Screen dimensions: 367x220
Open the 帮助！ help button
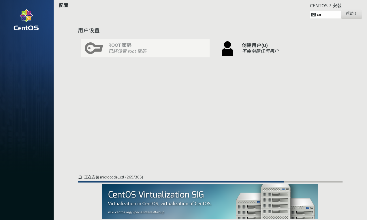351,14
